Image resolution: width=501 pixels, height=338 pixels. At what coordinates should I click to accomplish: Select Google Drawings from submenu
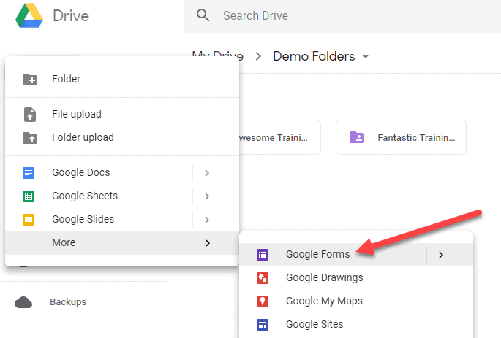pos(356,277)
